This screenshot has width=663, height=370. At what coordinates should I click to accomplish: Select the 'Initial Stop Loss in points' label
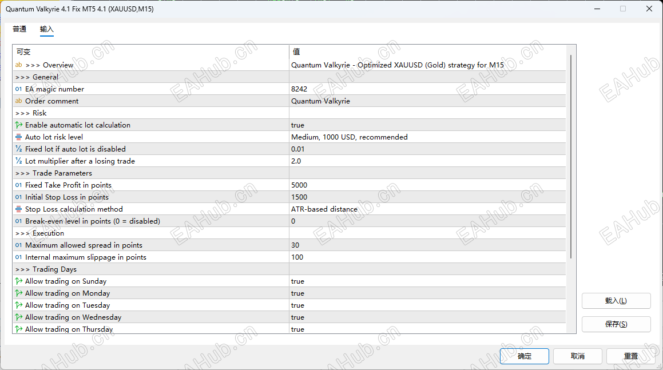[67, 197]
